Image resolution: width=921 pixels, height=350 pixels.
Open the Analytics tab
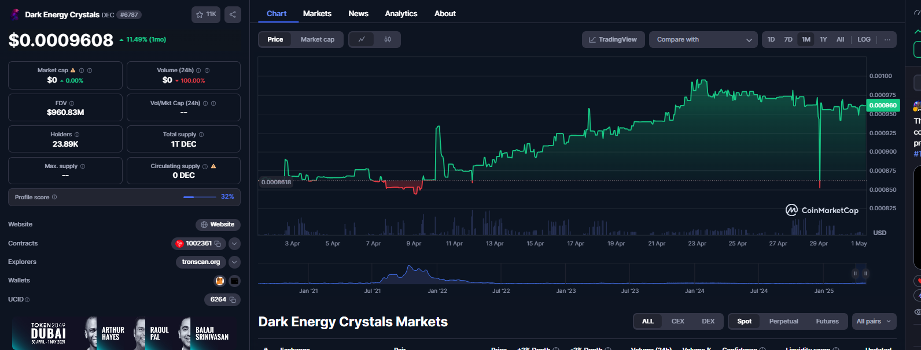pyautogui.click(x=401, y=13)
